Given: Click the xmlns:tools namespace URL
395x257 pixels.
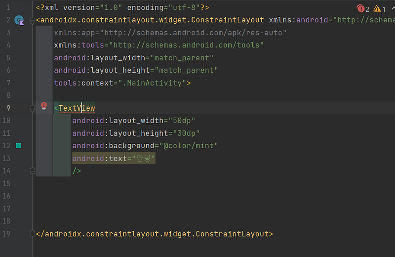Looking at the screenshot, I should click(x=187, y=45).
